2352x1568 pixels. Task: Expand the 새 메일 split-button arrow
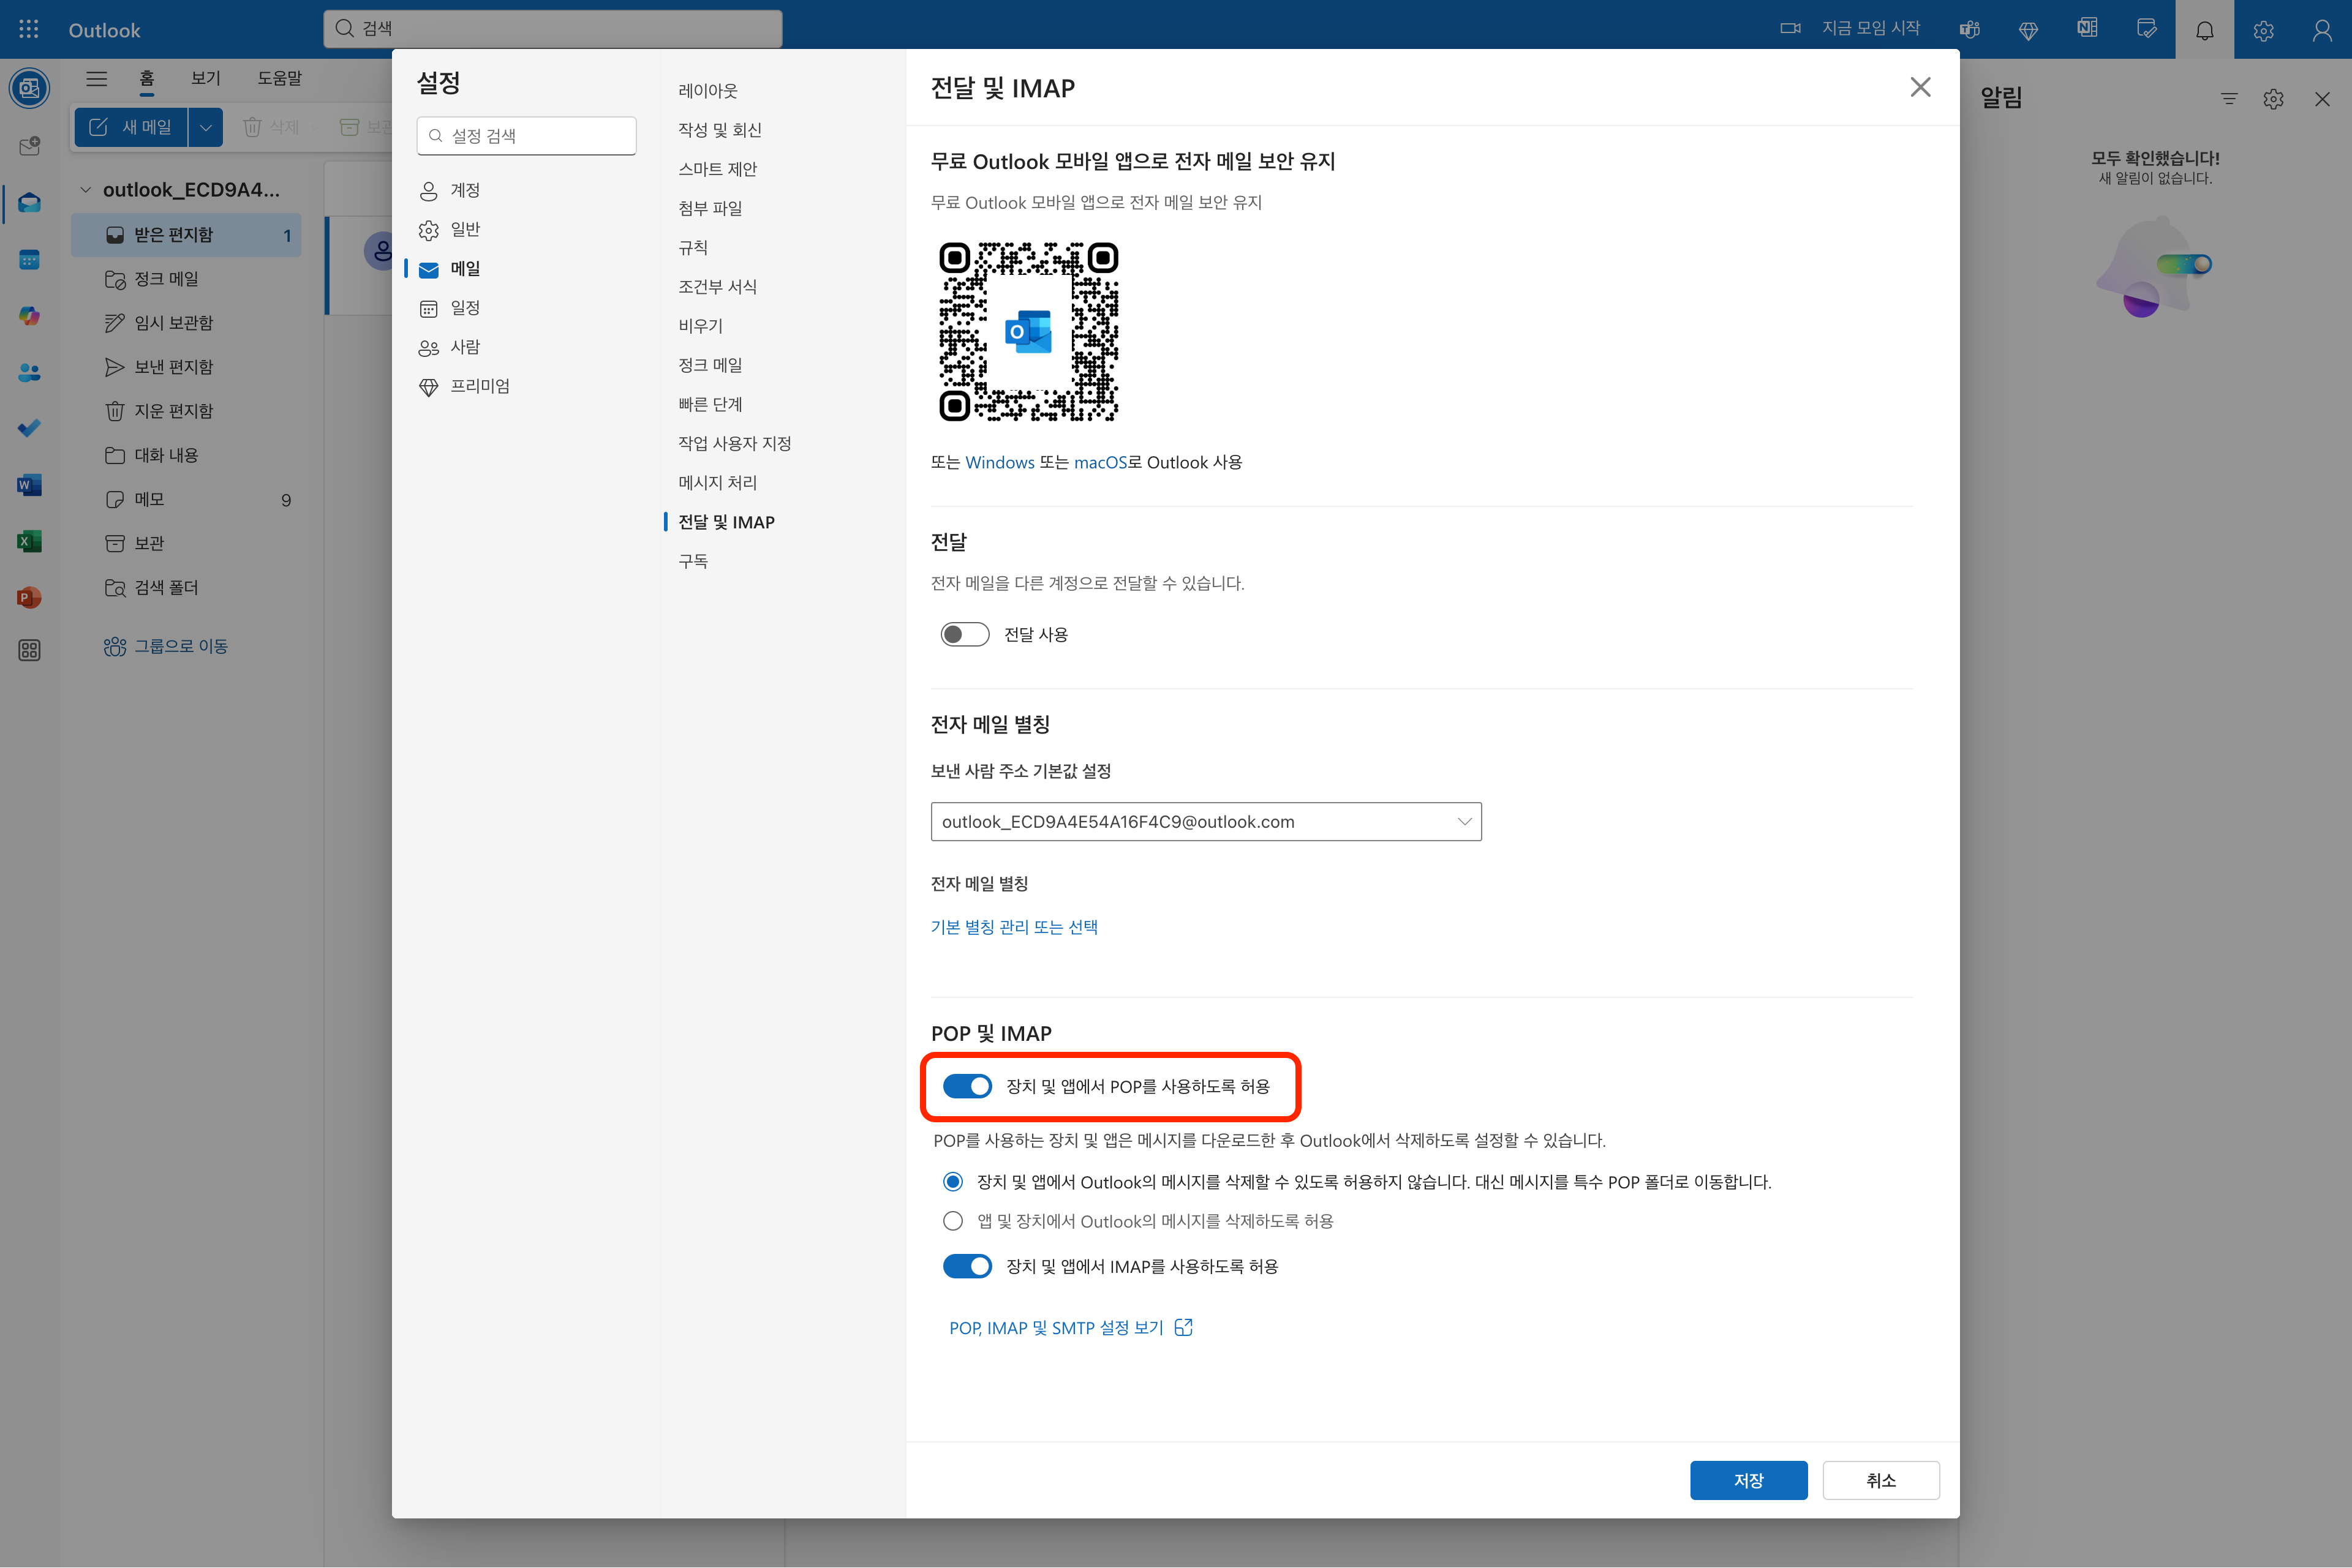[205, 127]
